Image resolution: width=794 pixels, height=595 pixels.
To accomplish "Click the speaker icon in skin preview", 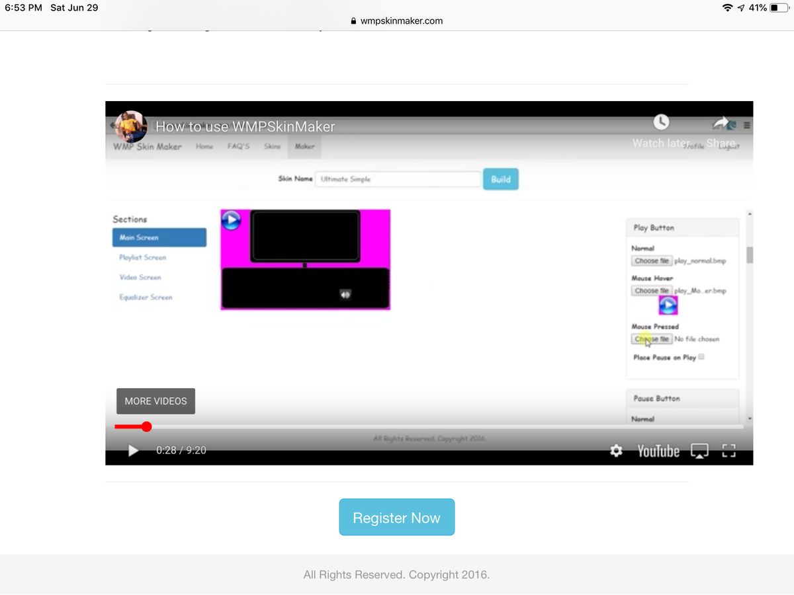I will (x=345, y=294).
